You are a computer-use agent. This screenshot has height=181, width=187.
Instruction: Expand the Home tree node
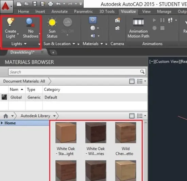[2, 123]
